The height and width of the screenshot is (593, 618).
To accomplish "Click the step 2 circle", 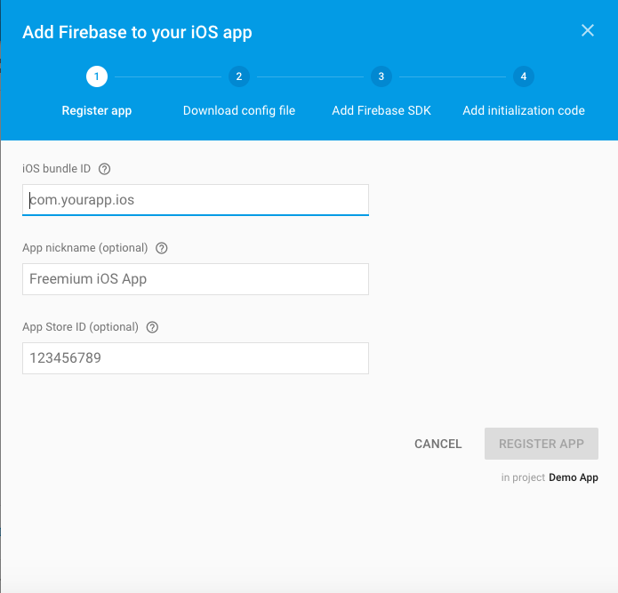I will [238, 76].
